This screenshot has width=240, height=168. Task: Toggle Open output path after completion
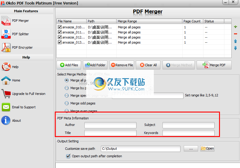point(68,156)
